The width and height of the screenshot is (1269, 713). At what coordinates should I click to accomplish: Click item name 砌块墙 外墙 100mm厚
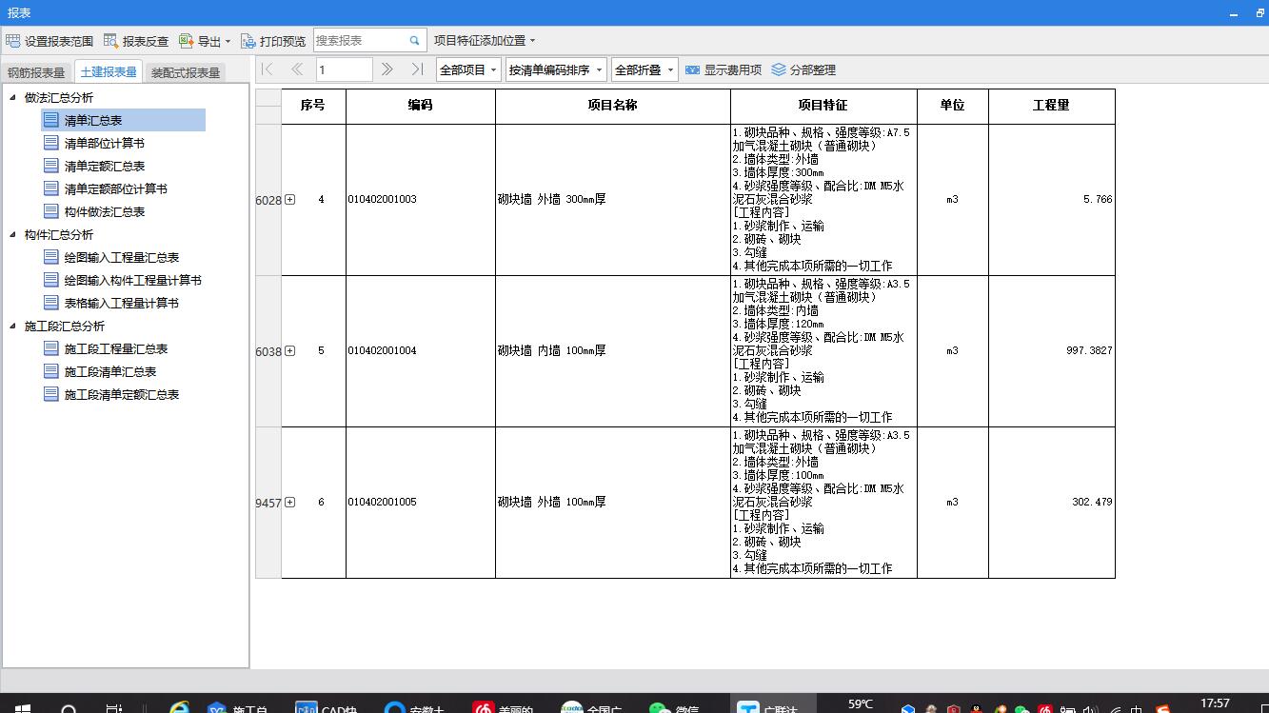[x=551, y=503]
